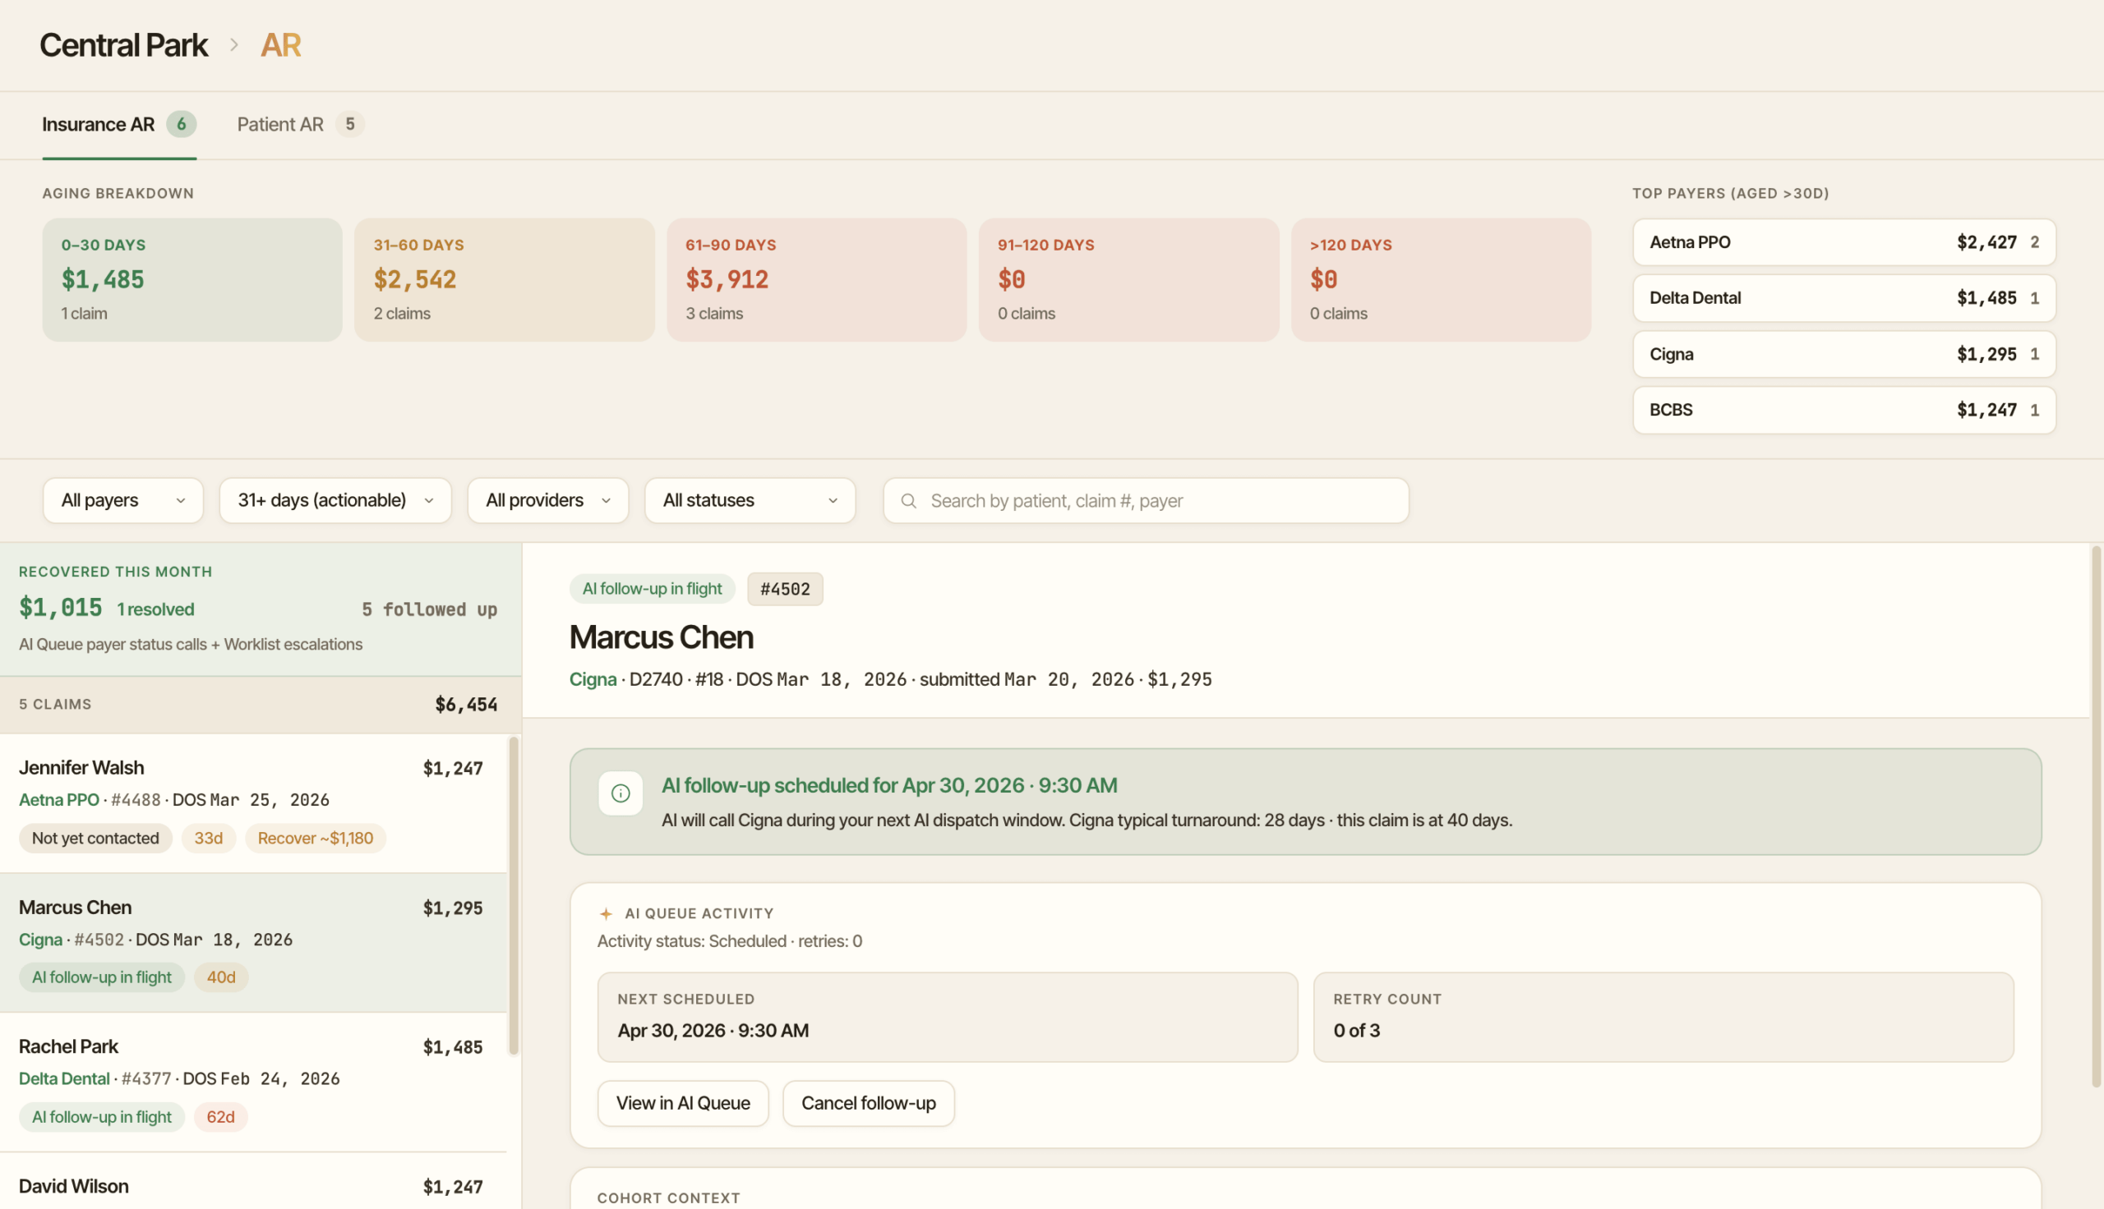Click View in AI Queue button
The width and height of the screenshot is (2104, 1209).
pyautogui.click(x=683, y=1104)
